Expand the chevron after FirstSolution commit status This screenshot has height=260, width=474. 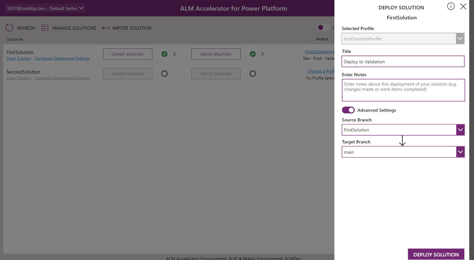point(174,54)
